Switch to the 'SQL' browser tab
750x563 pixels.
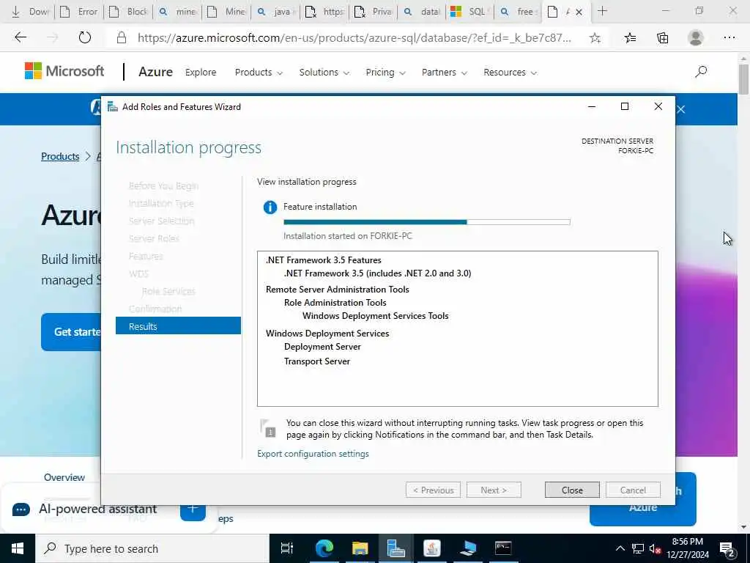tap(469, 12)
